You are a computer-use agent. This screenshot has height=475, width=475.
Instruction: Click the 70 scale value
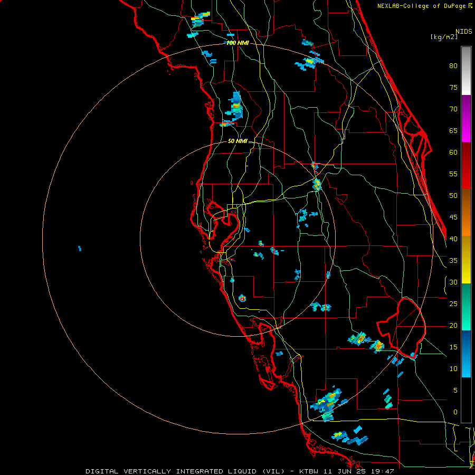point(453,109)
